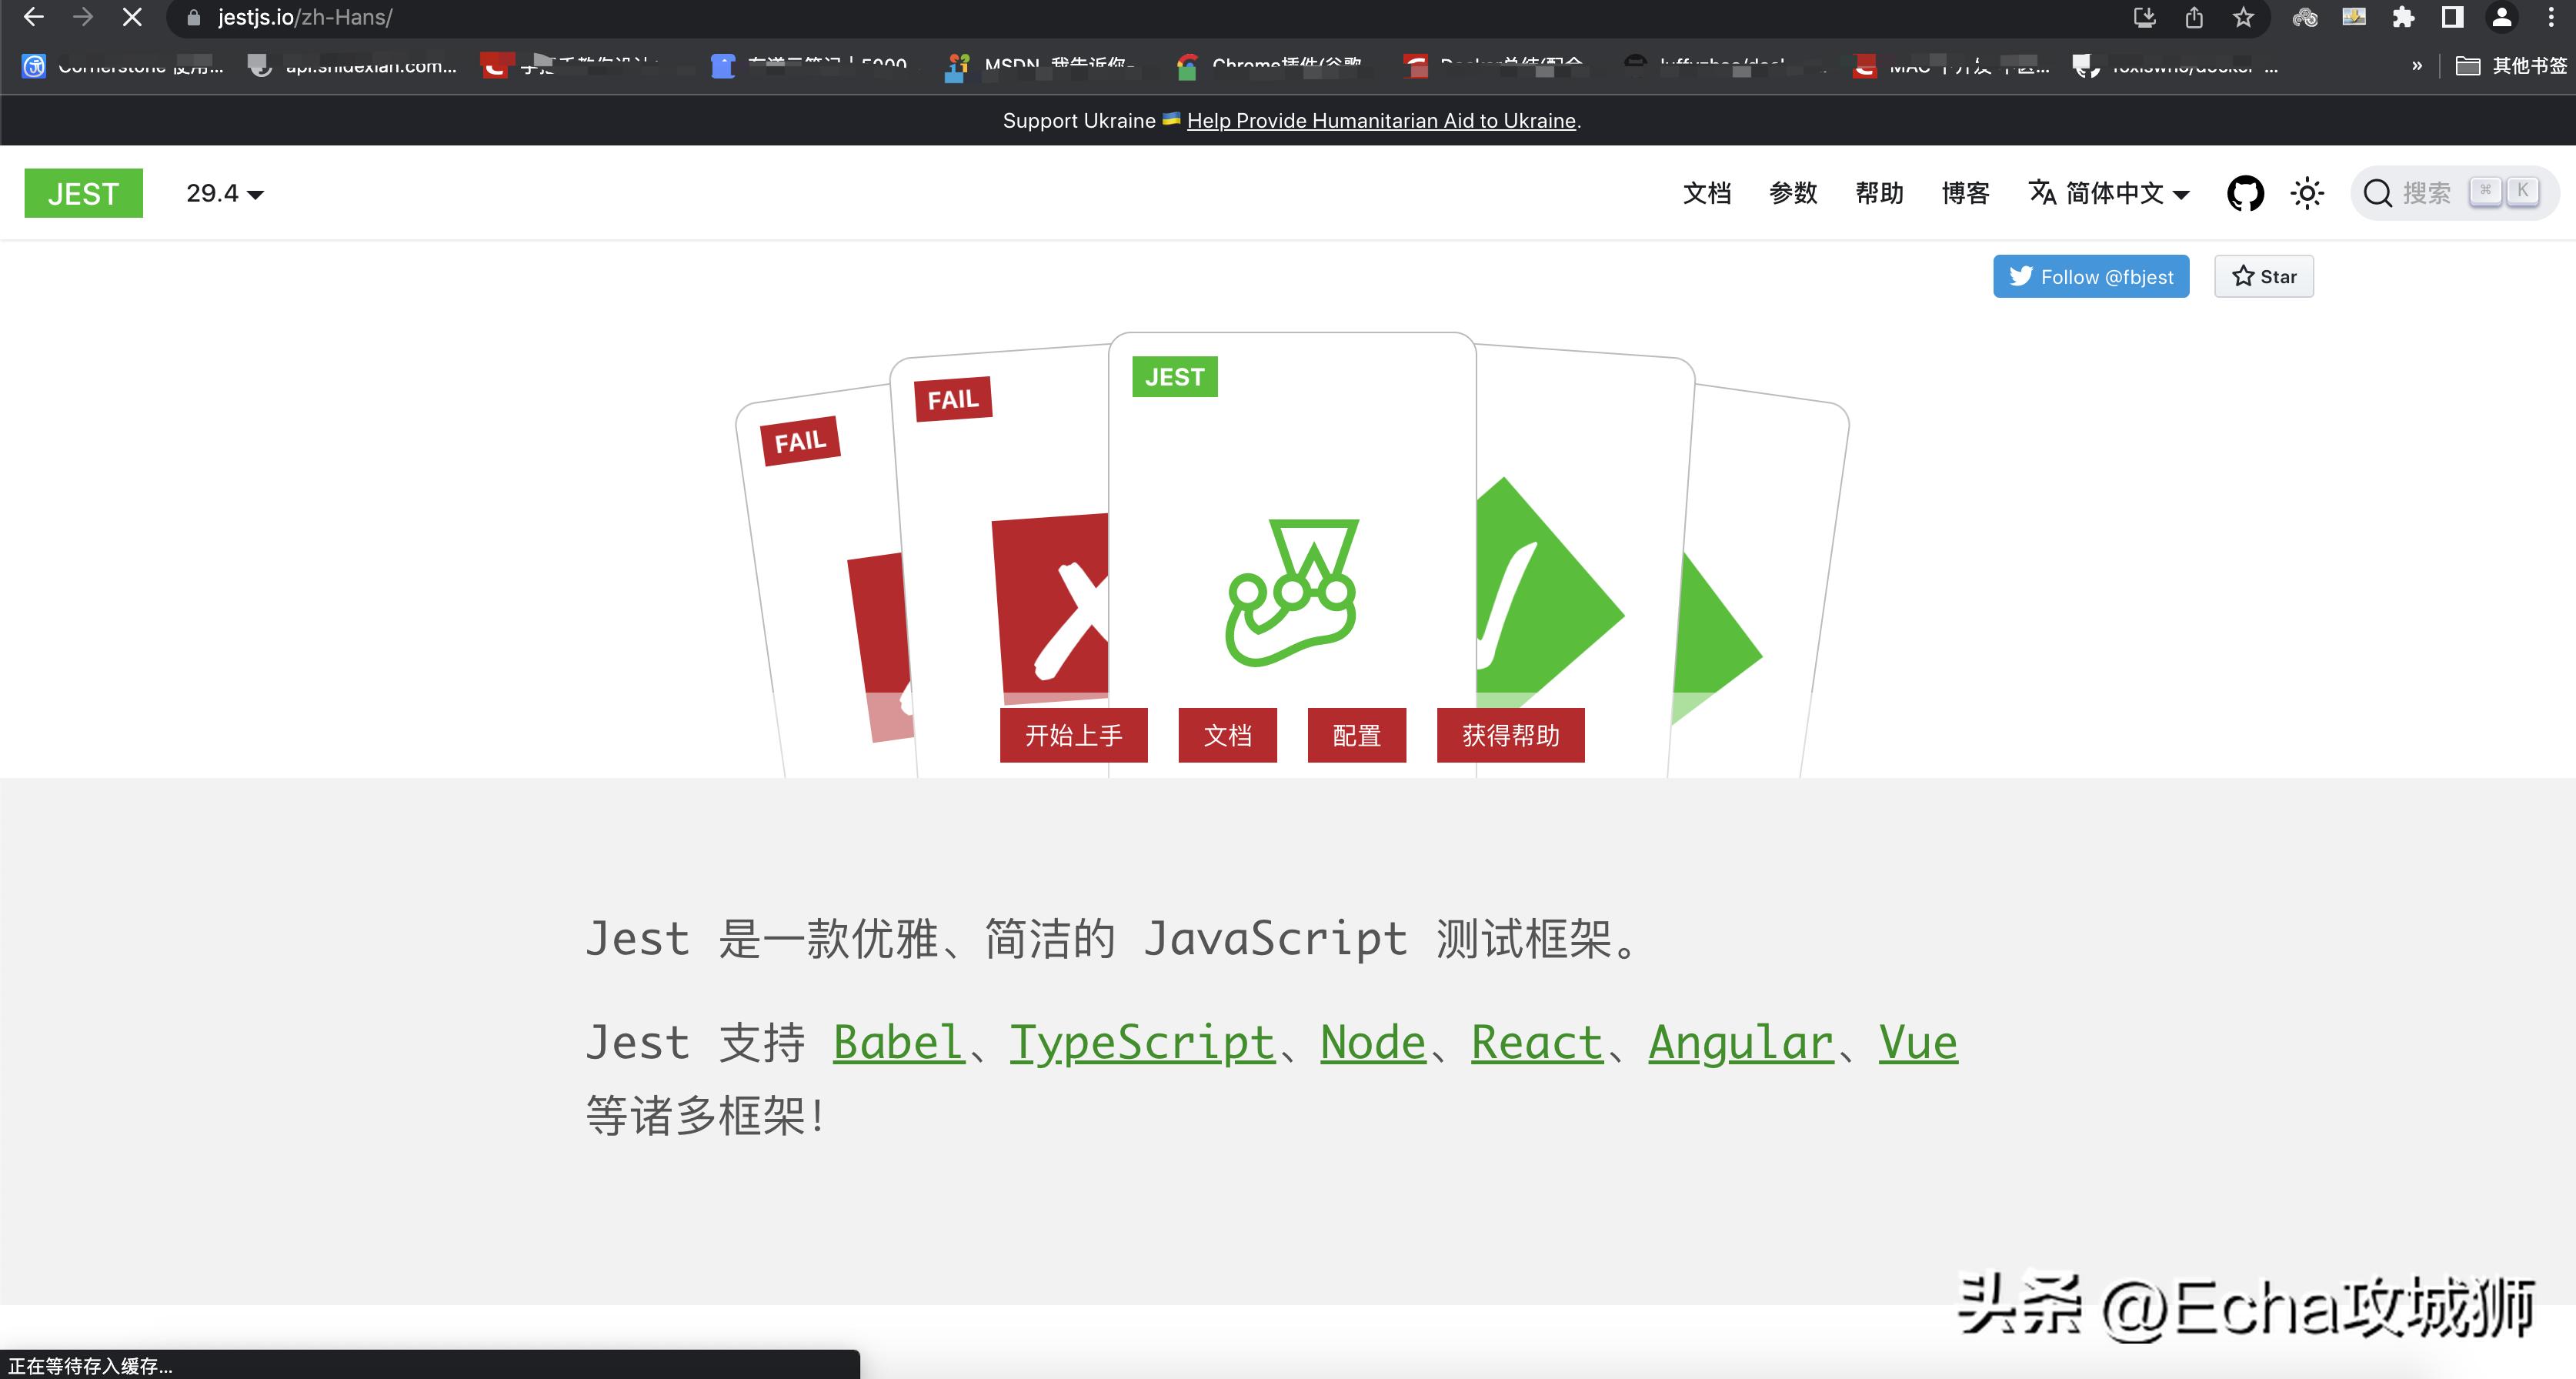Click the search magnifier icon
Image resolution: width=2576 pixels, height=1379 pixels.
tap(2378, 193)
